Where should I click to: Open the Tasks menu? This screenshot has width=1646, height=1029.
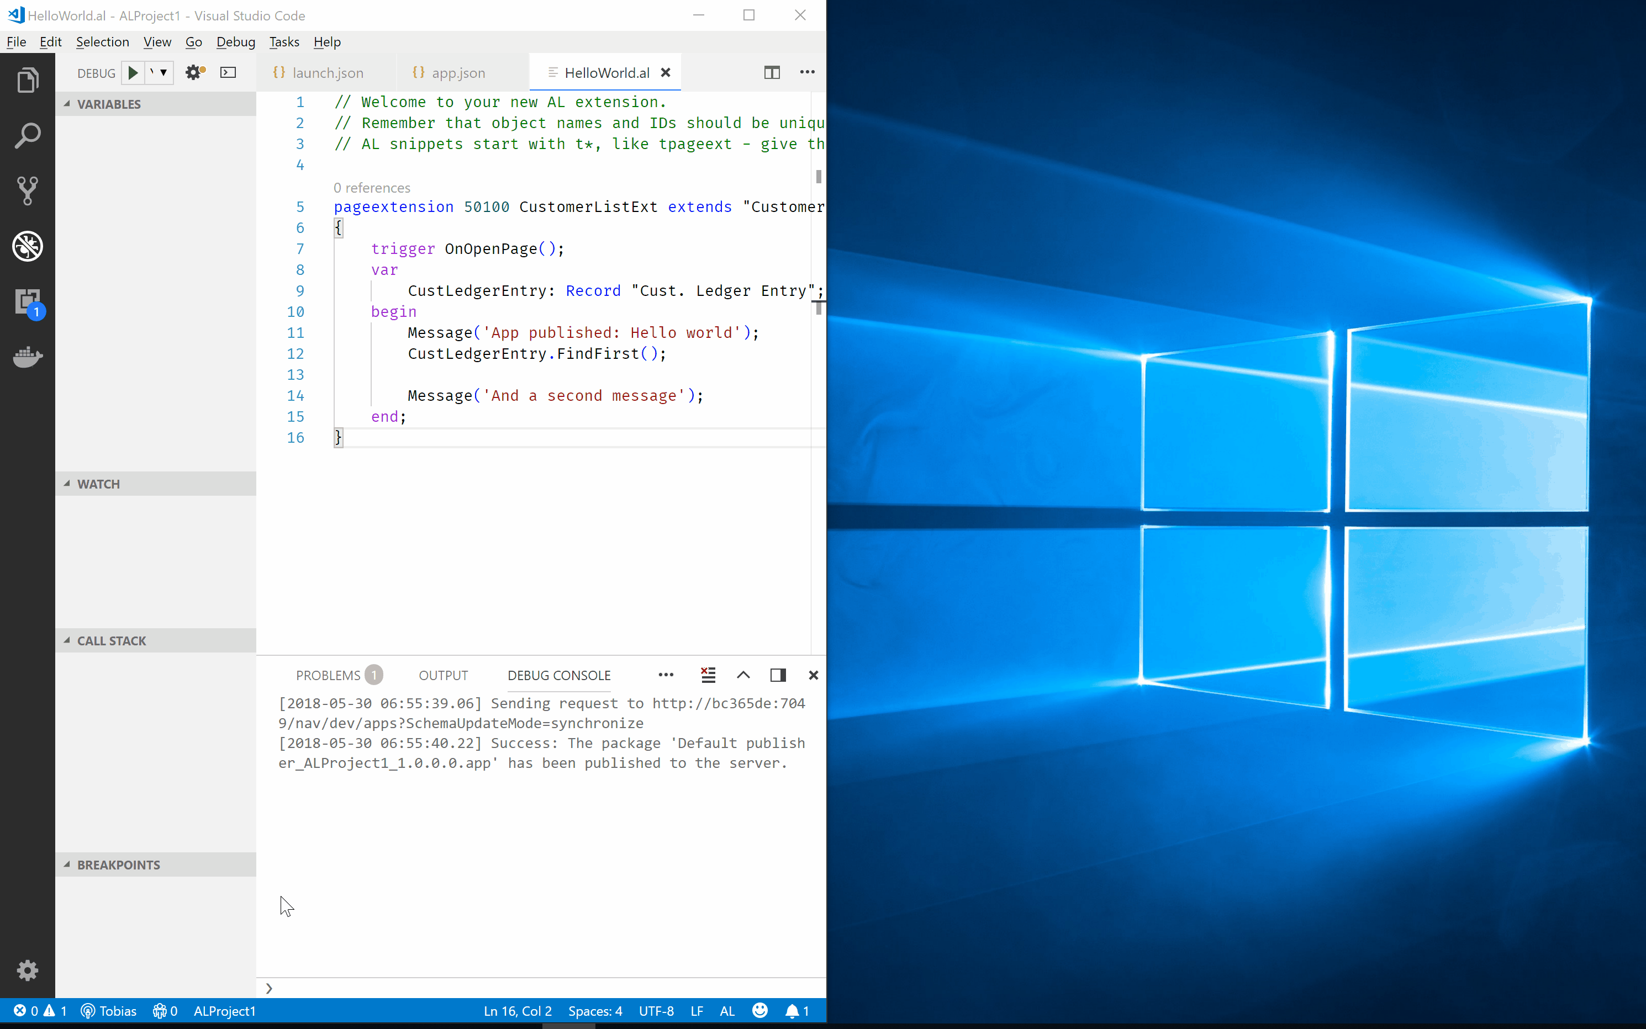click(284, 41)
